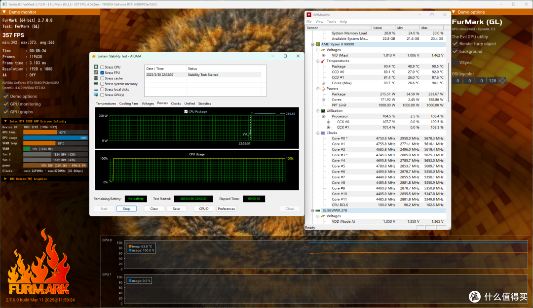
Task: Click the AIDA64 flame icon in its title bar
Action: (94, 56)
